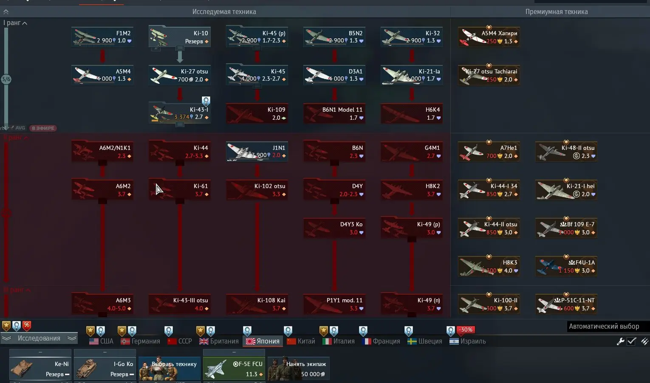Click the blue bulb badge above Израиль

[x=451, y=331]
